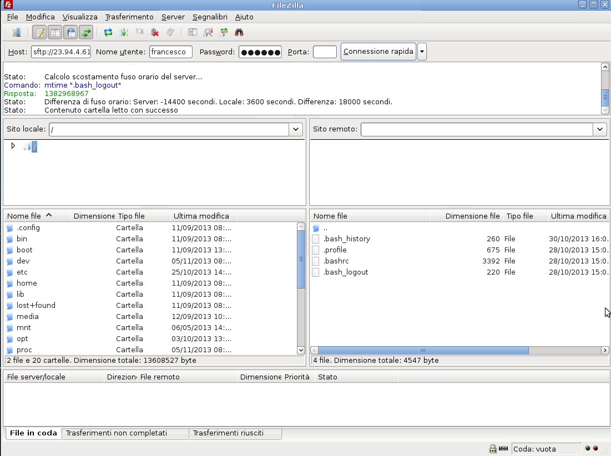Screen dimensions: 611x456
Task: Click the .bash_logout file icon
Action: (x=316, y=272)
